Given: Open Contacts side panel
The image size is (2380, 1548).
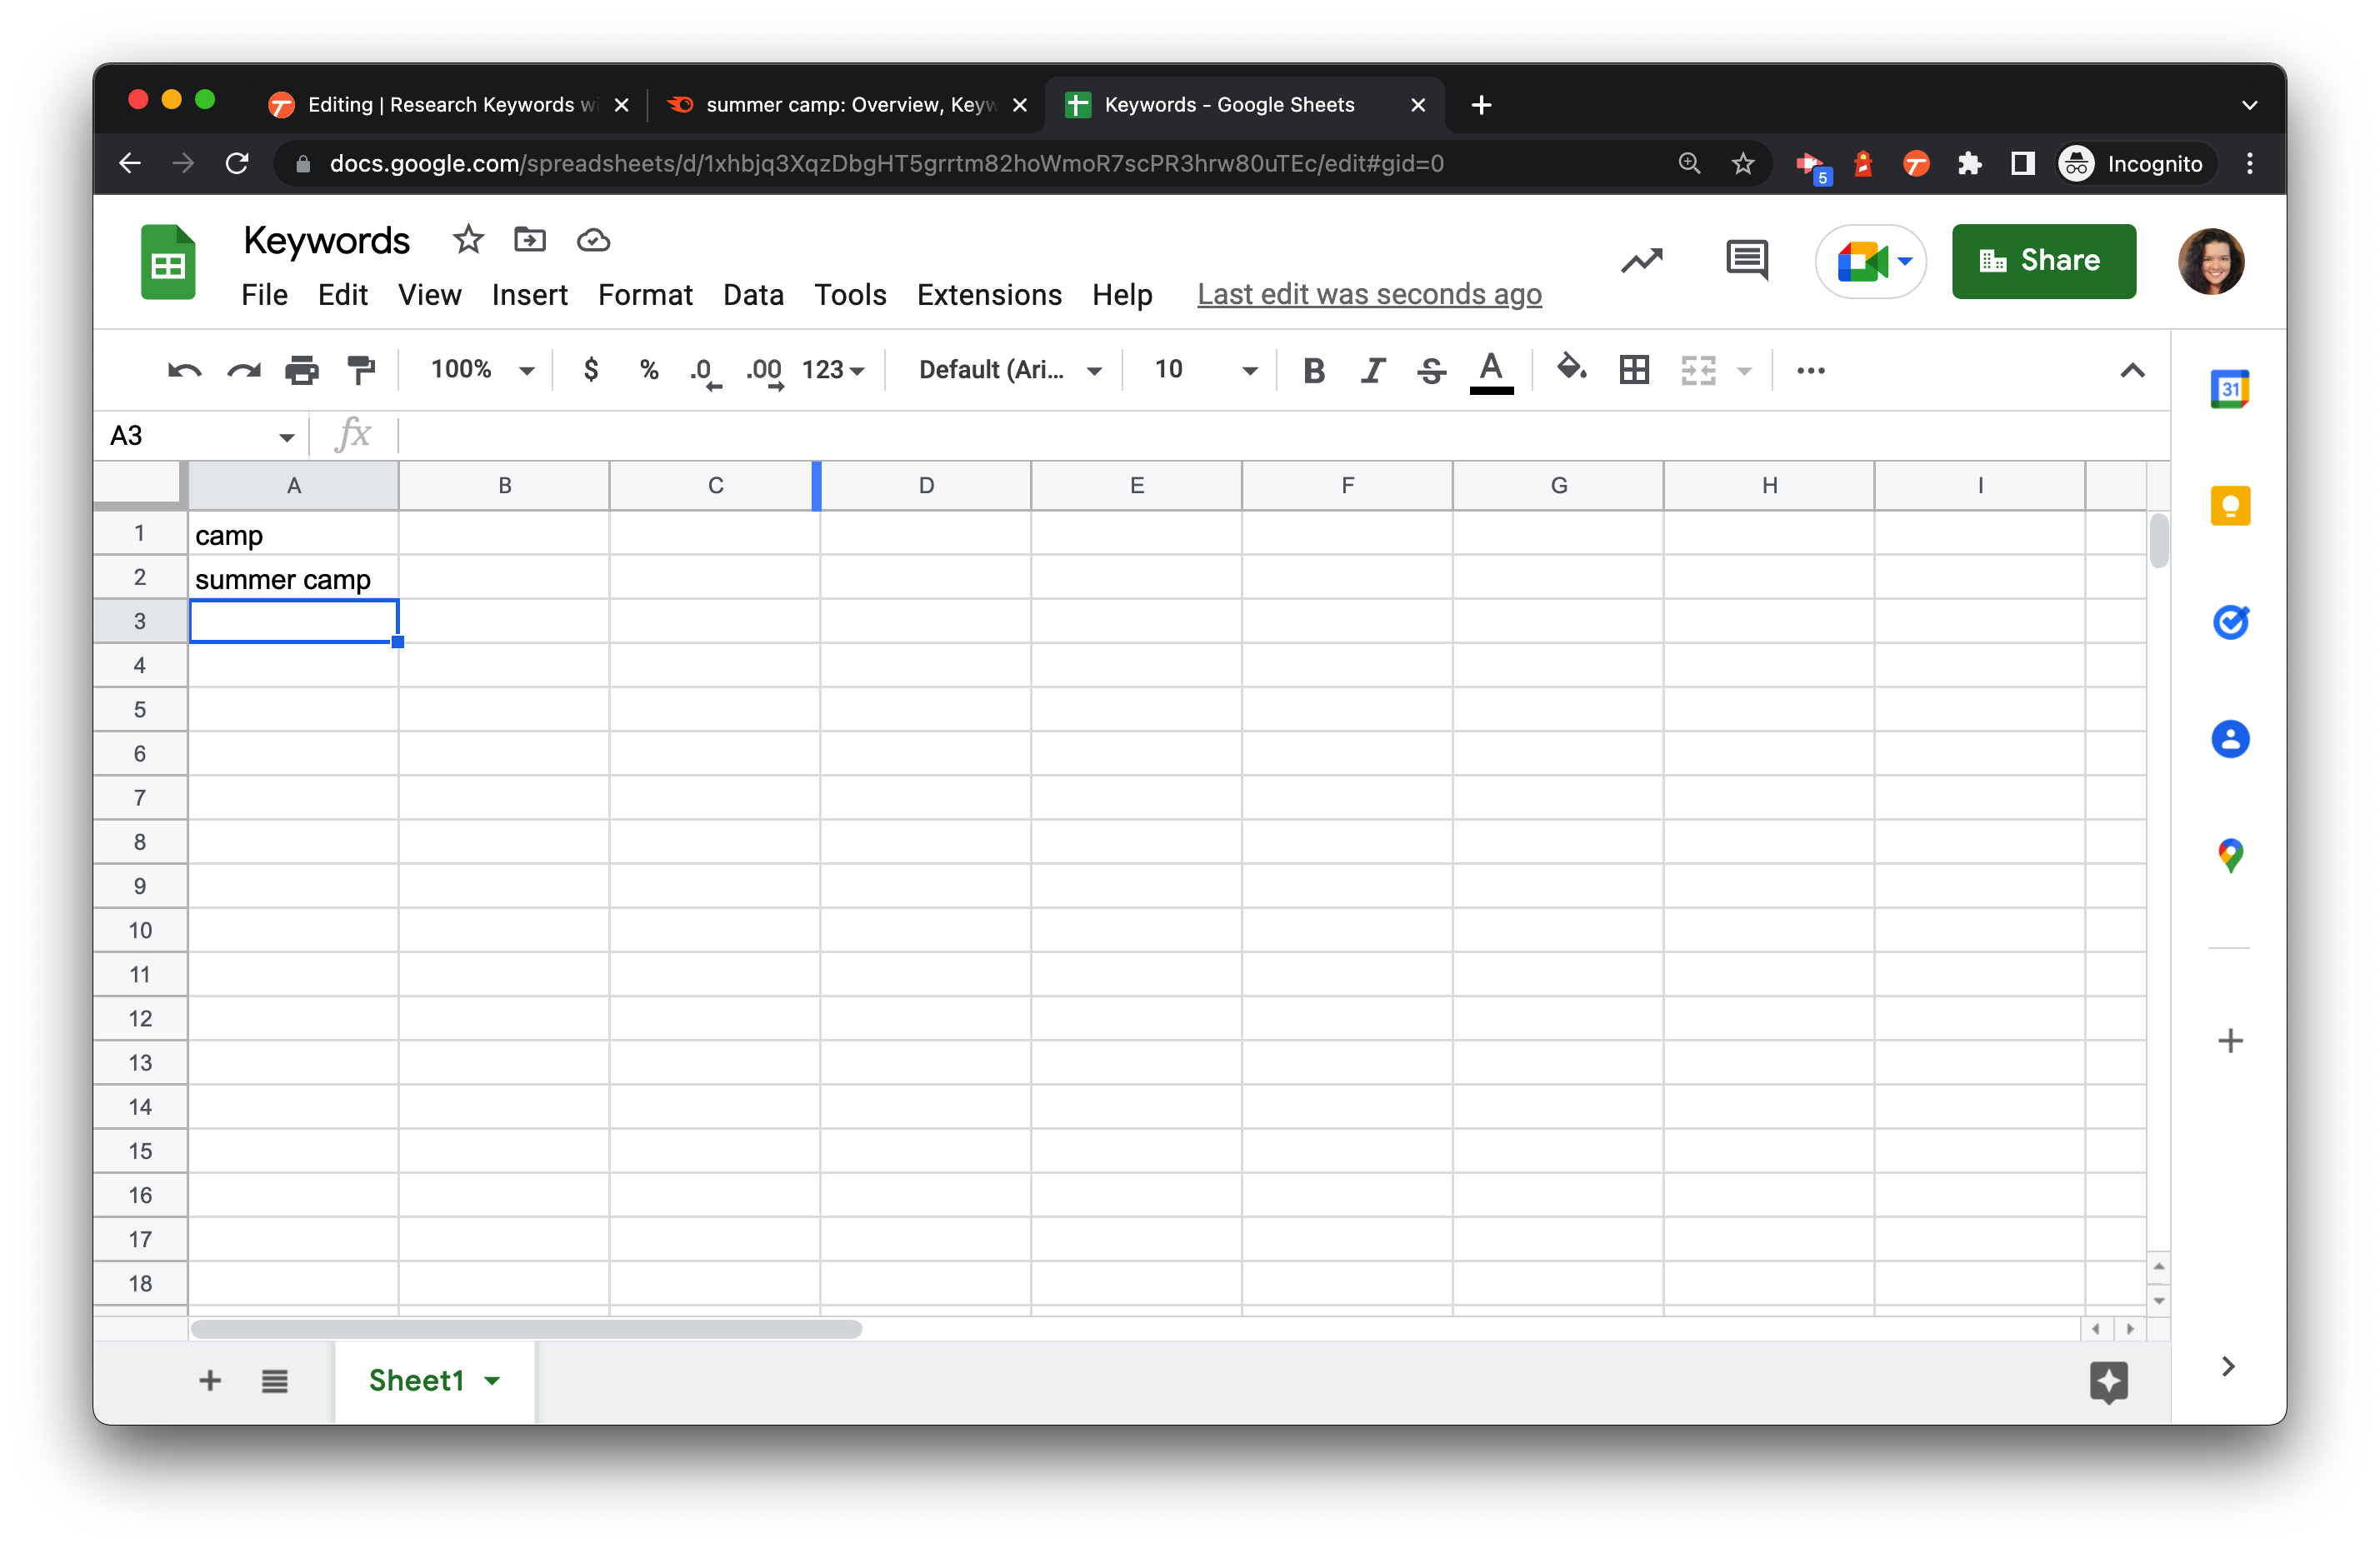Looking at the screenshot, I should click(2229, 739).
